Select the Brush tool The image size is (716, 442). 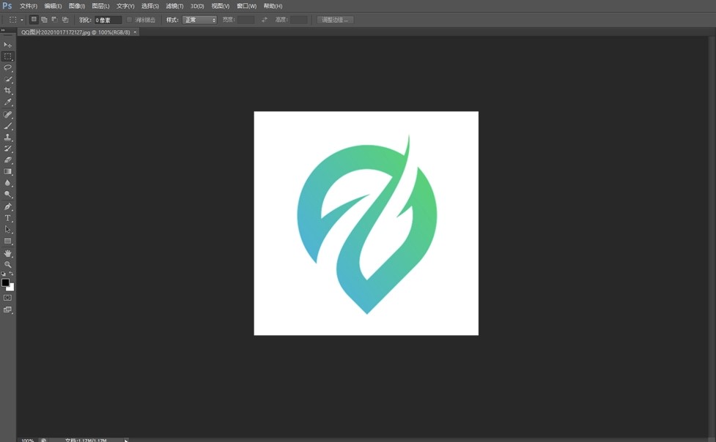coord(7,125)
